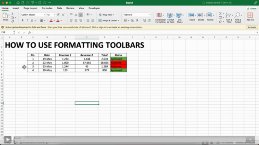Click the comma style icon
The image size is (259, 145).
(137, 21)
